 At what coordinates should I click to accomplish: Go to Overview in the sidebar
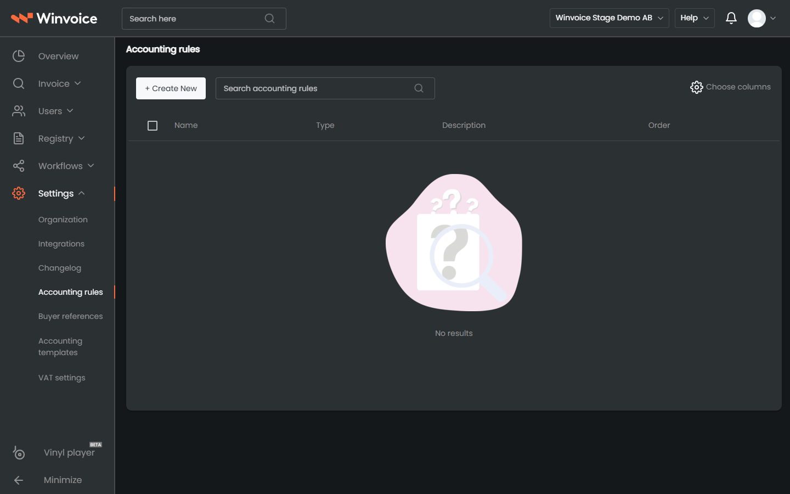tap(58, 56)
